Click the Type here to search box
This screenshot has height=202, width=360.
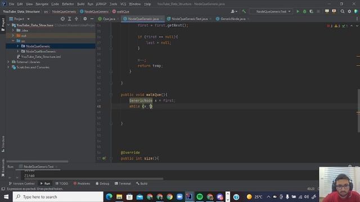(x=58, y=197)
